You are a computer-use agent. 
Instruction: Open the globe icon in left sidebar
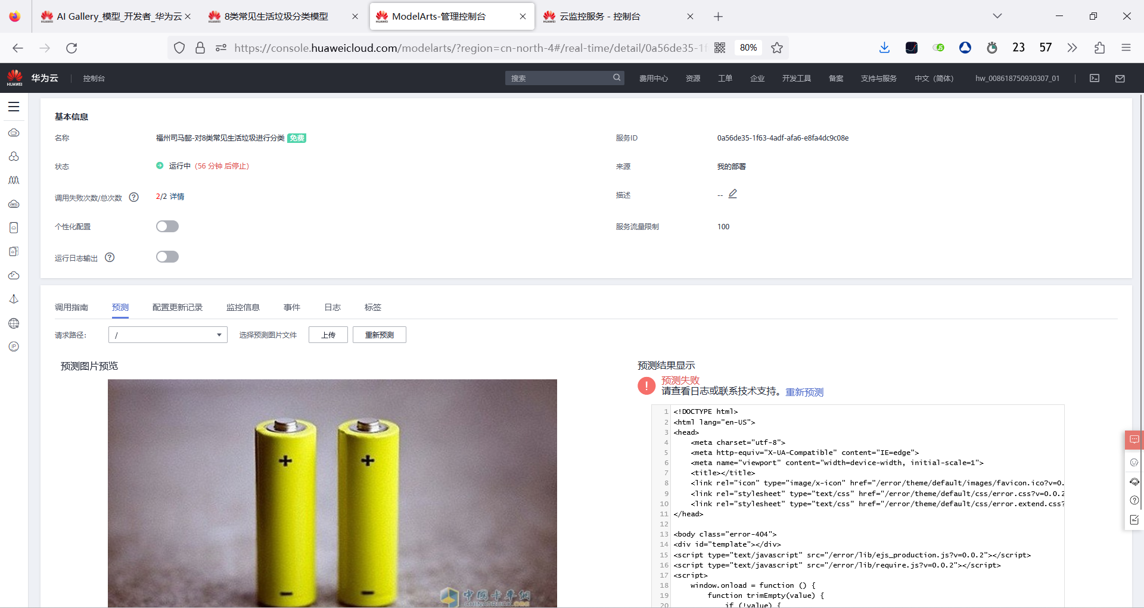coord(14,323)
